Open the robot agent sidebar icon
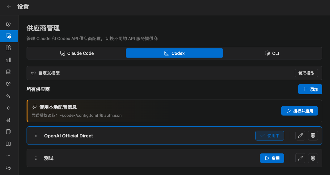The image size is (330, 175). 8,120
